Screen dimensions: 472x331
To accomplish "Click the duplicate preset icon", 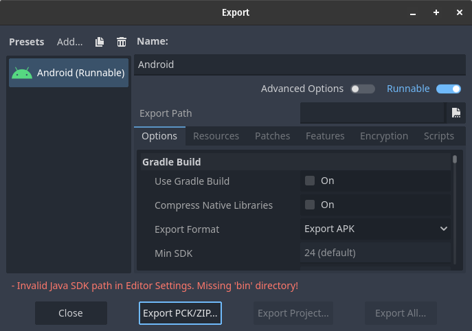I will tap(100, 42).
